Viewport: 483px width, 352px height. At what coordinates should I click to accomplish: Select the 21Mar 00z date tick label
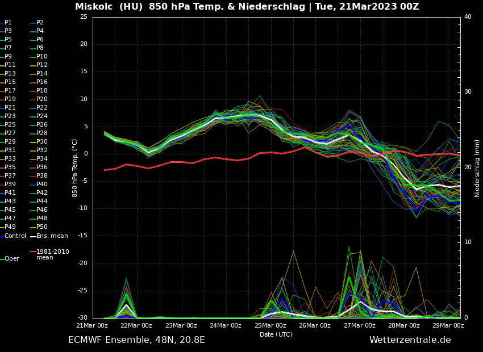tap(92, 326)
